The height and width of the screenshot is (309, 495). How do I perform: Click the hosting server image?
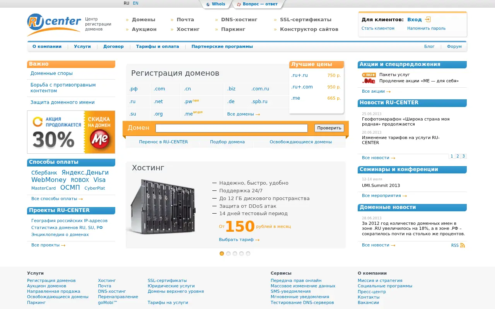click(162, 207)
